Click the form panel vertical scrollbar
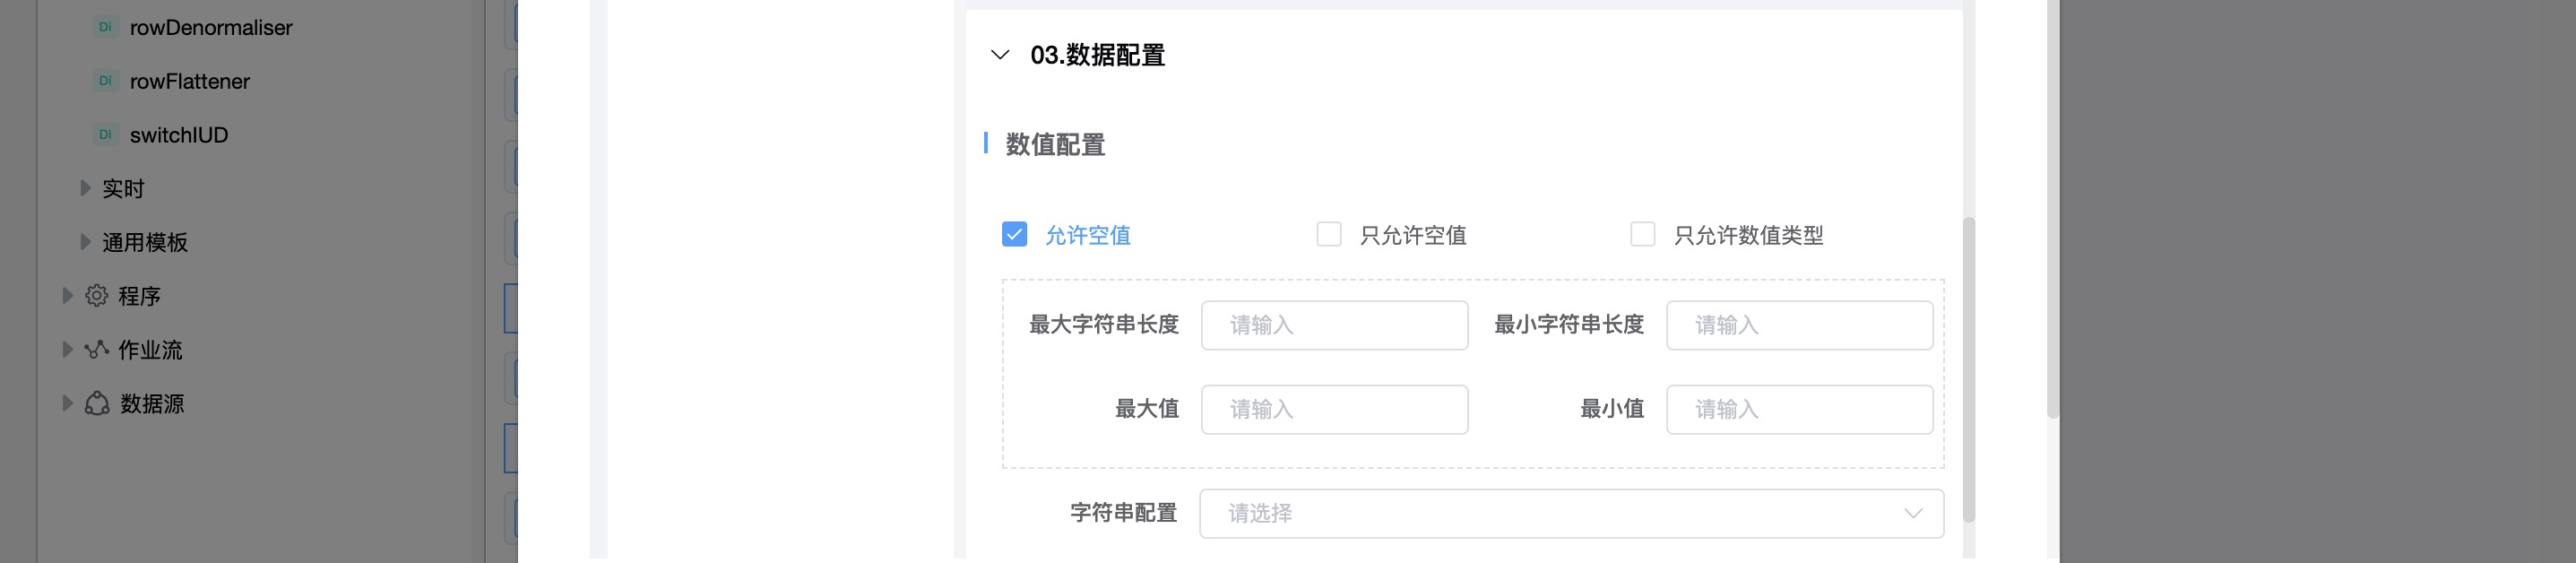Screen dimensions: 2576x563 point(1968,370)
